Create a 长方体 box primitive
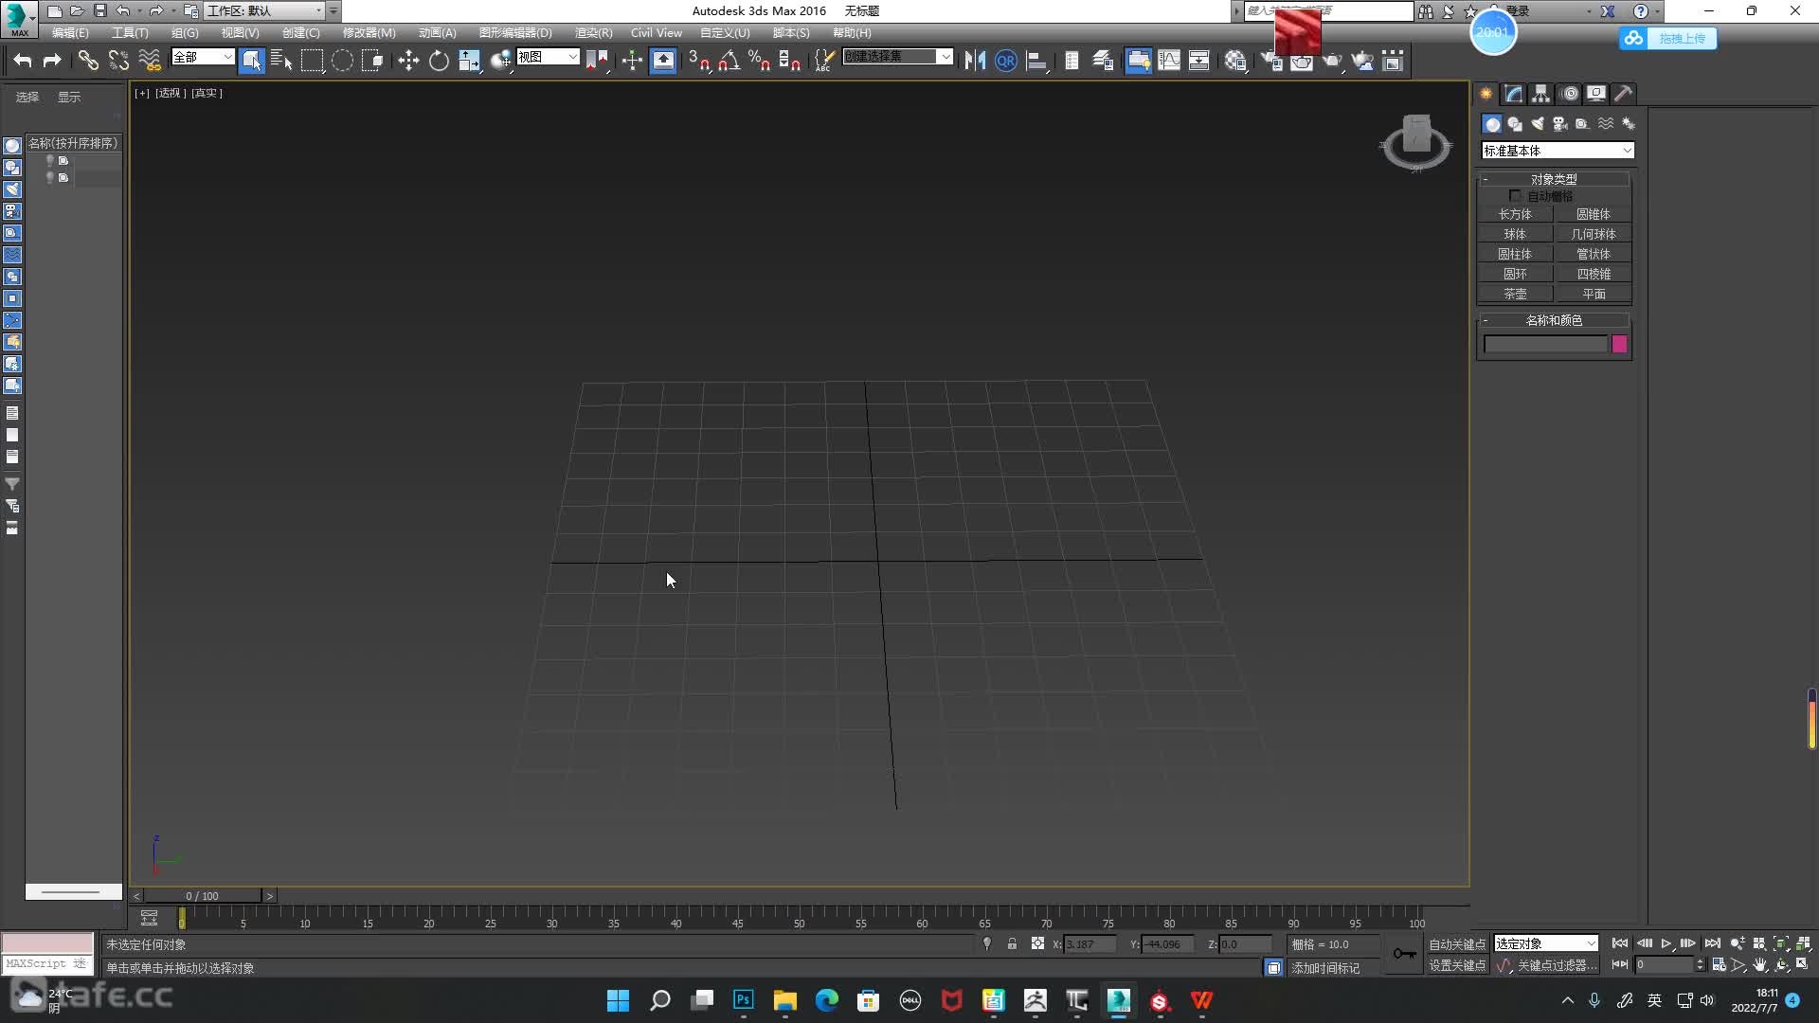Viewport: 1819px width, 1023px height. (1515, 214)
